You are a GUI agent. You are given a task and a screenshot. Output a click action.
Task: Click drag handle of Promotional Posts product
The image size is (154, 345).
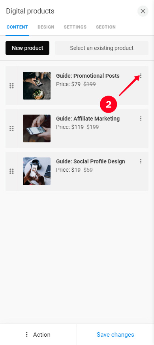click(11, 86)
